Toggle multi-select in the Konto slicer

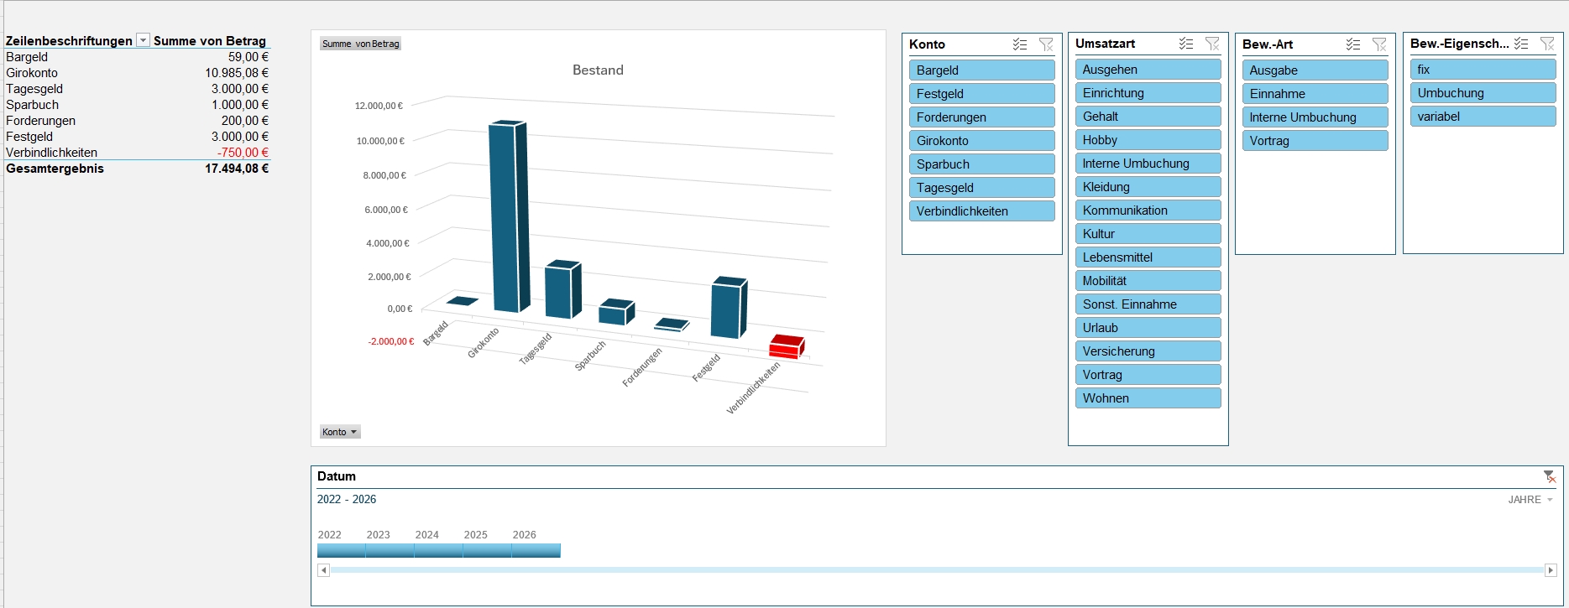(x=1019, y=44)
